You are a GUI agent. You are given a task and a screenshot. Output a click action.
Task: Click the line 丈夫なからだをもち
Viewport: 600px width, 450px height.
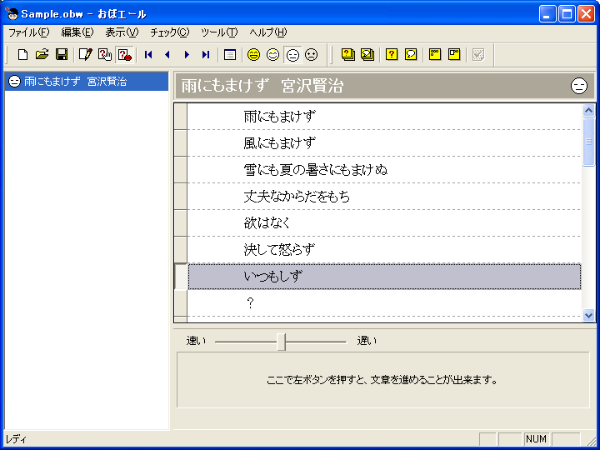coord(384,197)
